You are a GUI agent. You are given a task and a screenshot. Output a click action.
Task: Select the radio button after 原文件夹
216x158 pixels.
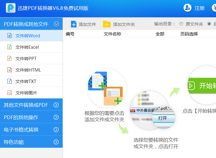(209, 24)
